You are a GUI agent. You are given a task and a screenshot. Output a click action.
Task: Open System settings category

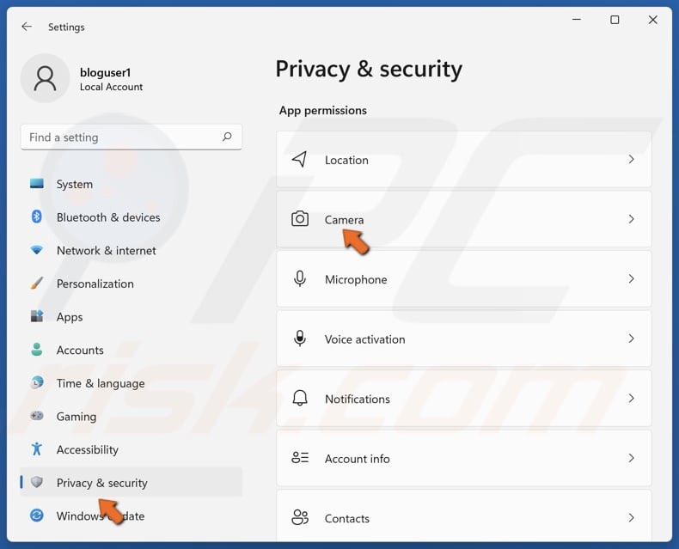point(132,184)
